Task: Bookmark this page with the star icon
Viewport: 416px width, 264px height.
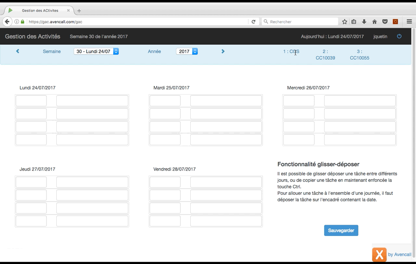Action: click(x=344, y=22)
